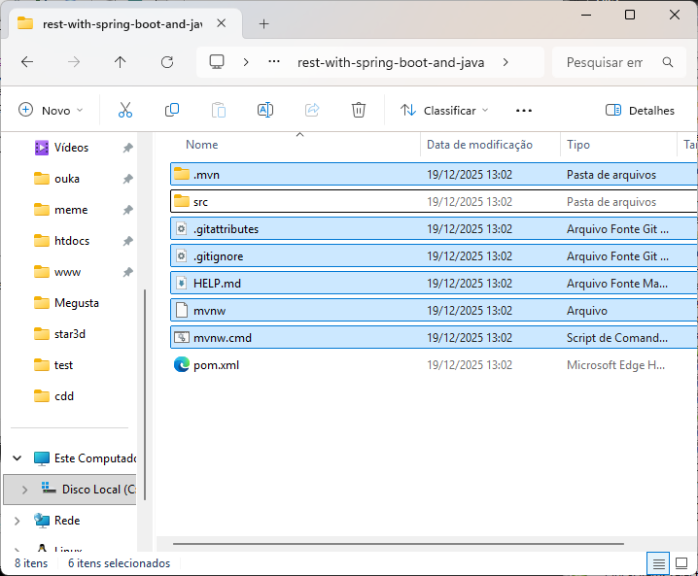Click the Rename icon in toolbar
The height and width of the screenshot is (576, 698).
click(264, 110)
